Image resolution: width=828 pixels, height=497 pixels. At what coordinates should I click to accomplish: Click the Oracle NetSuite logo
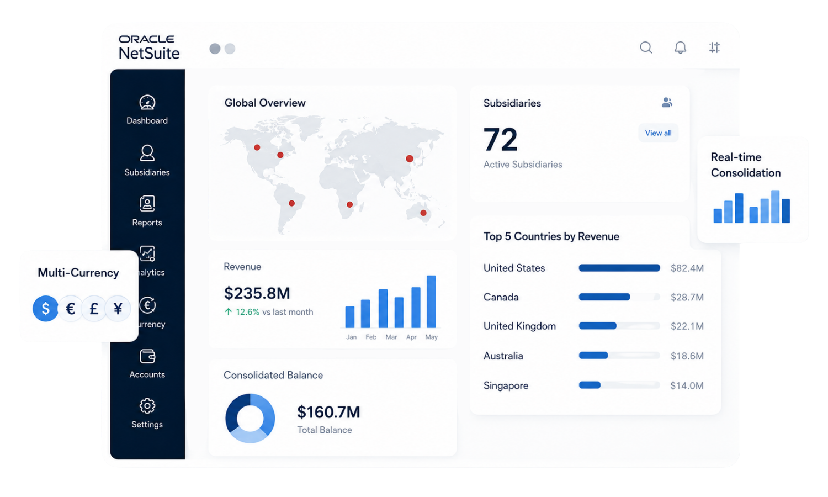149,47
